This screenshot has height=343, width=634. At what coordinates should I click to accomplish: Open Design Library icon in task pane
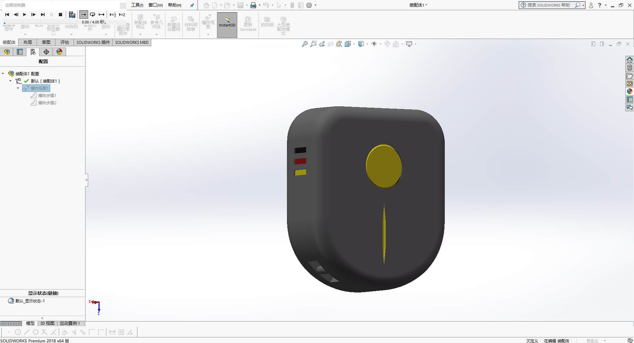630,68
